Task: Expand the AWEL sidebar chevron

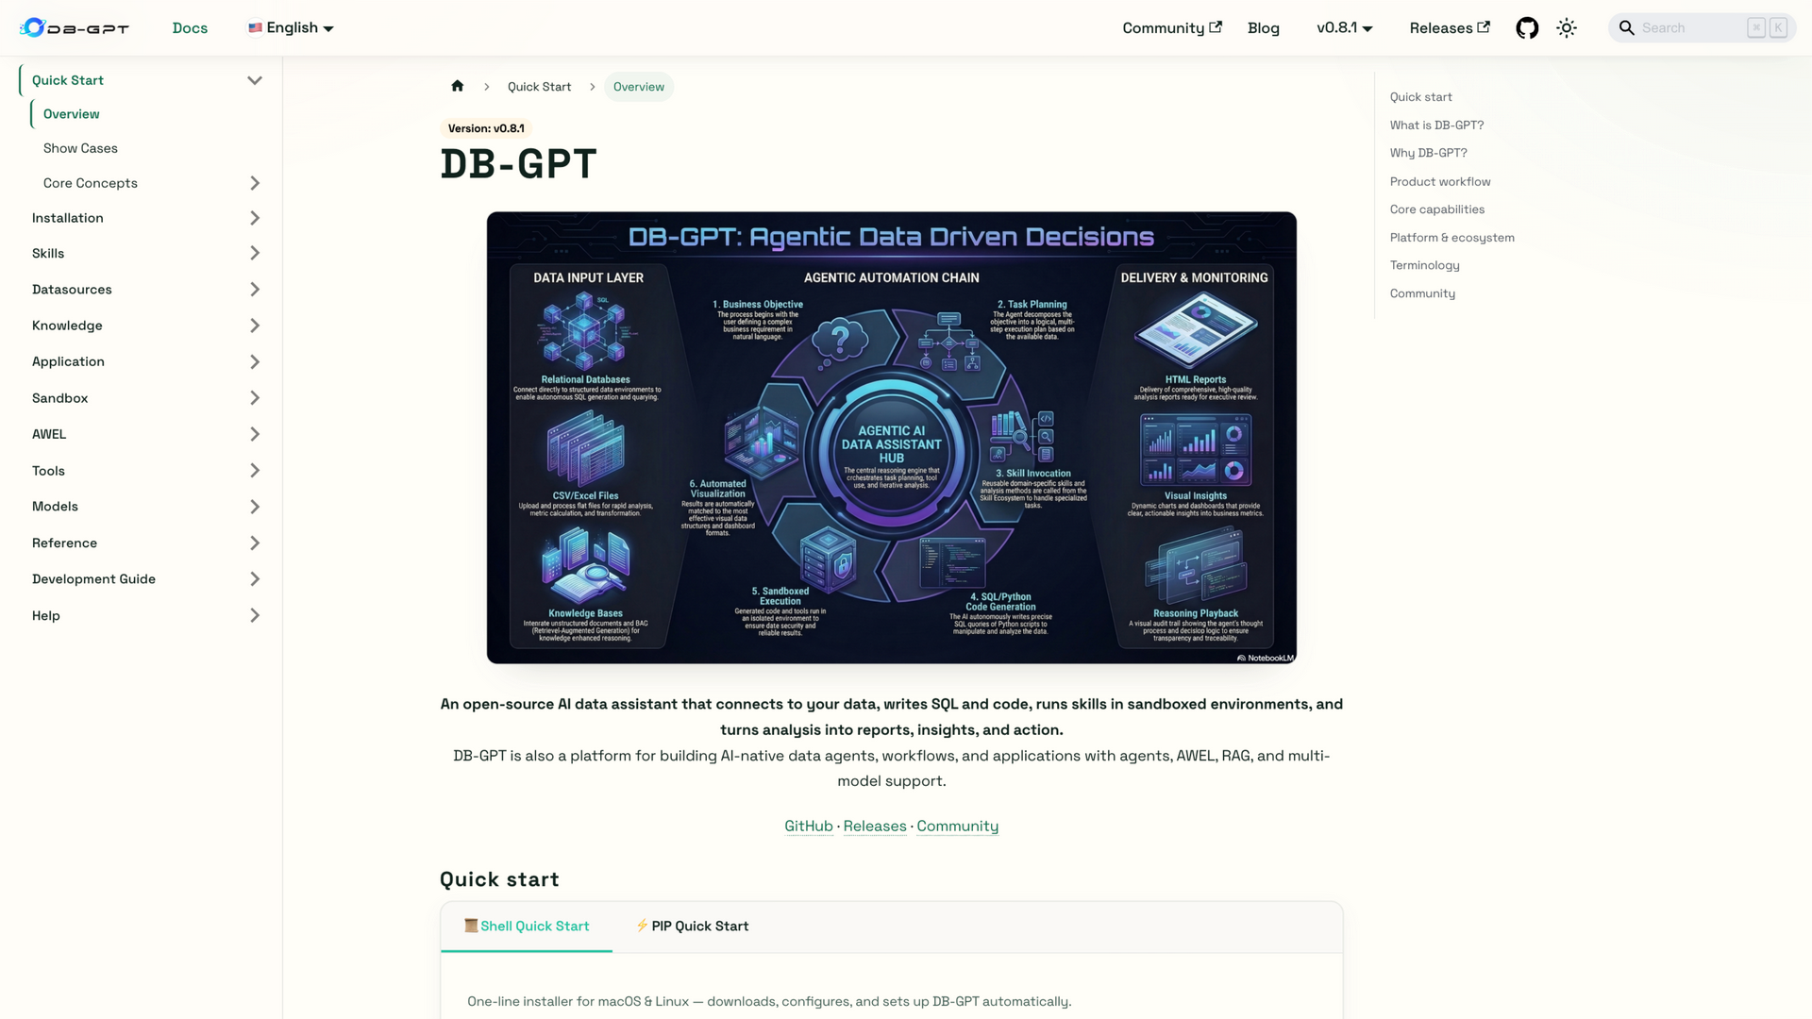Action: tap(255, 434)
